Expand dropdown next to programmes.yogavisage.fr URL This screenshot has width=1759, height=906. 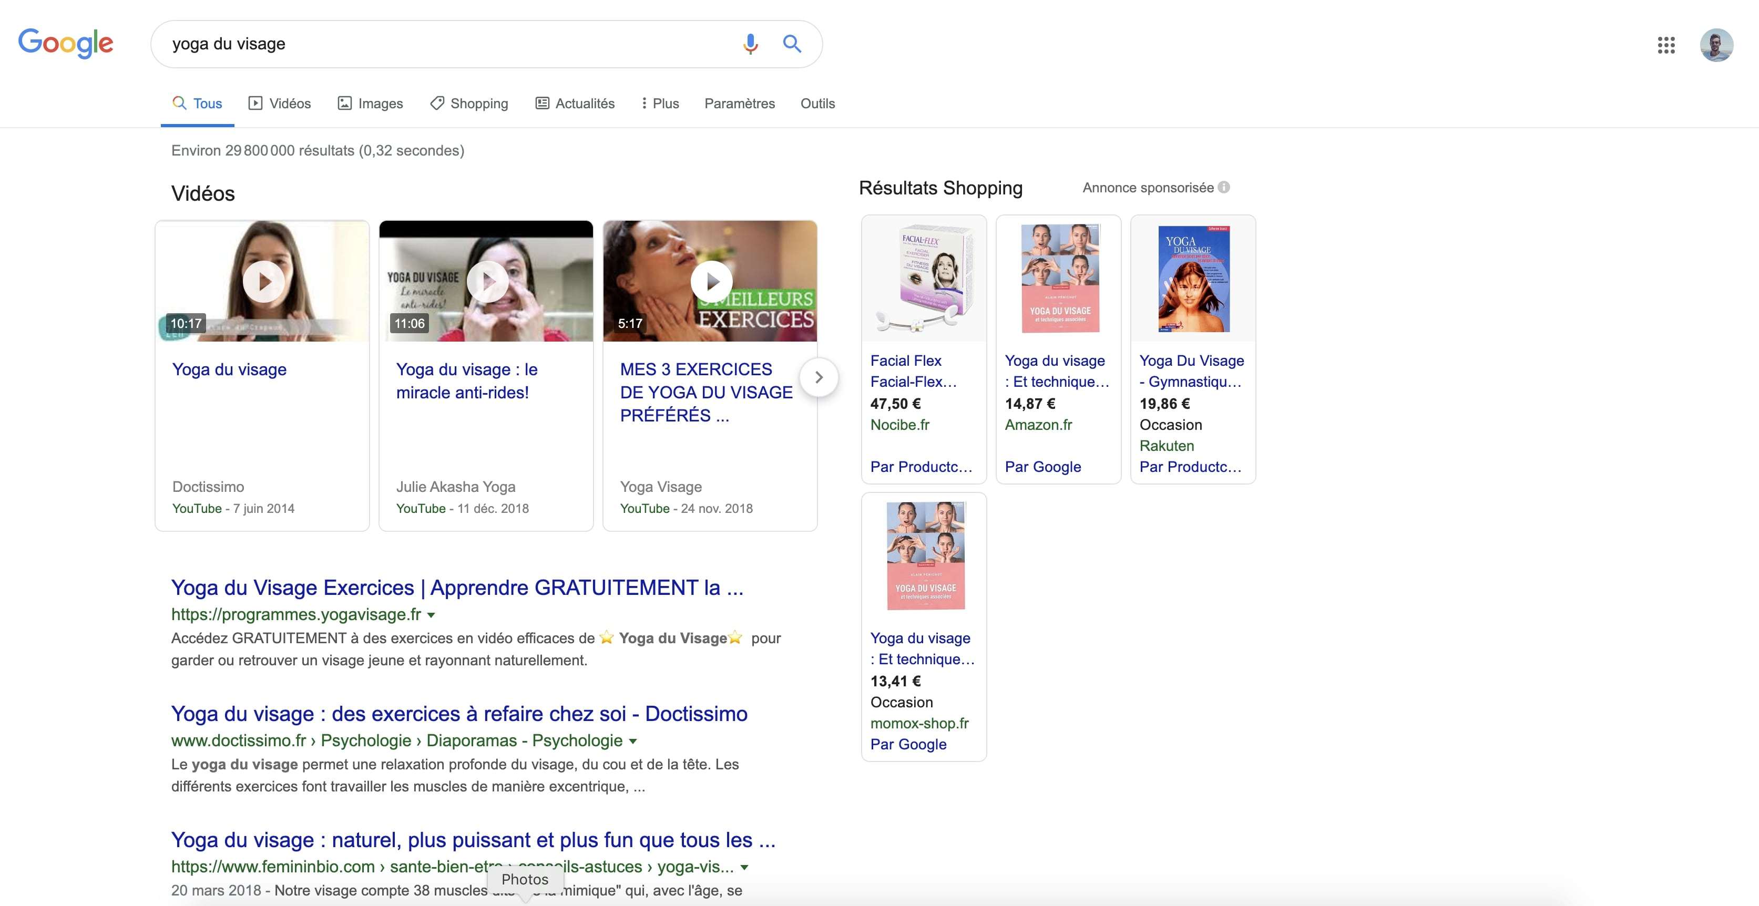pyautogui.click(x=431, y=615)
